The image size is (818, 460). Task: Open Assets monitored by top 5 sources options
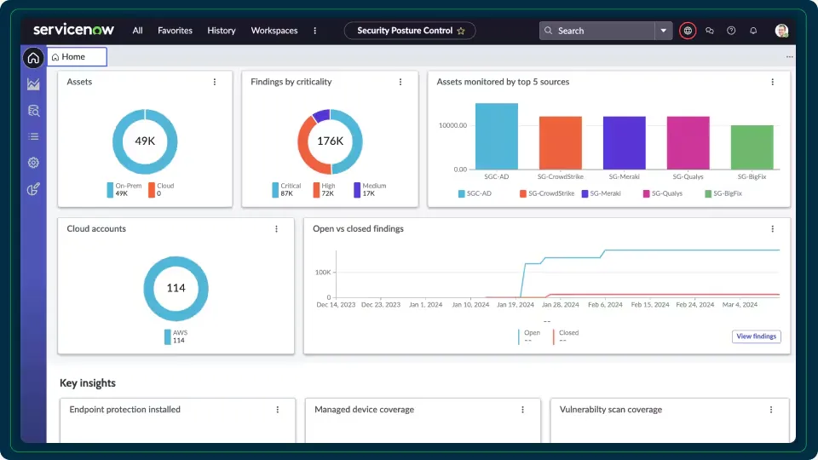(773, 82)
